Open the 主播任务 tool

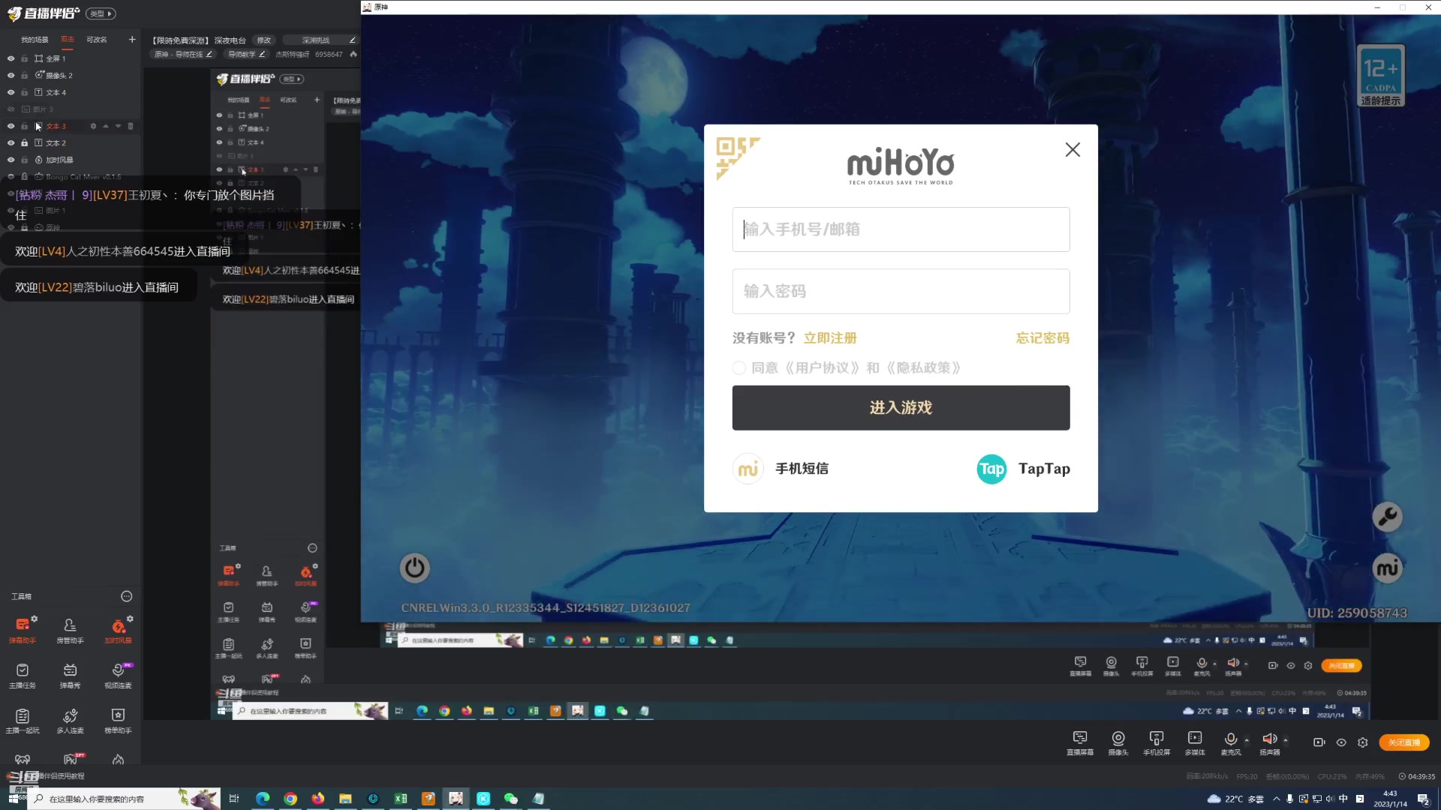[22, 675]
